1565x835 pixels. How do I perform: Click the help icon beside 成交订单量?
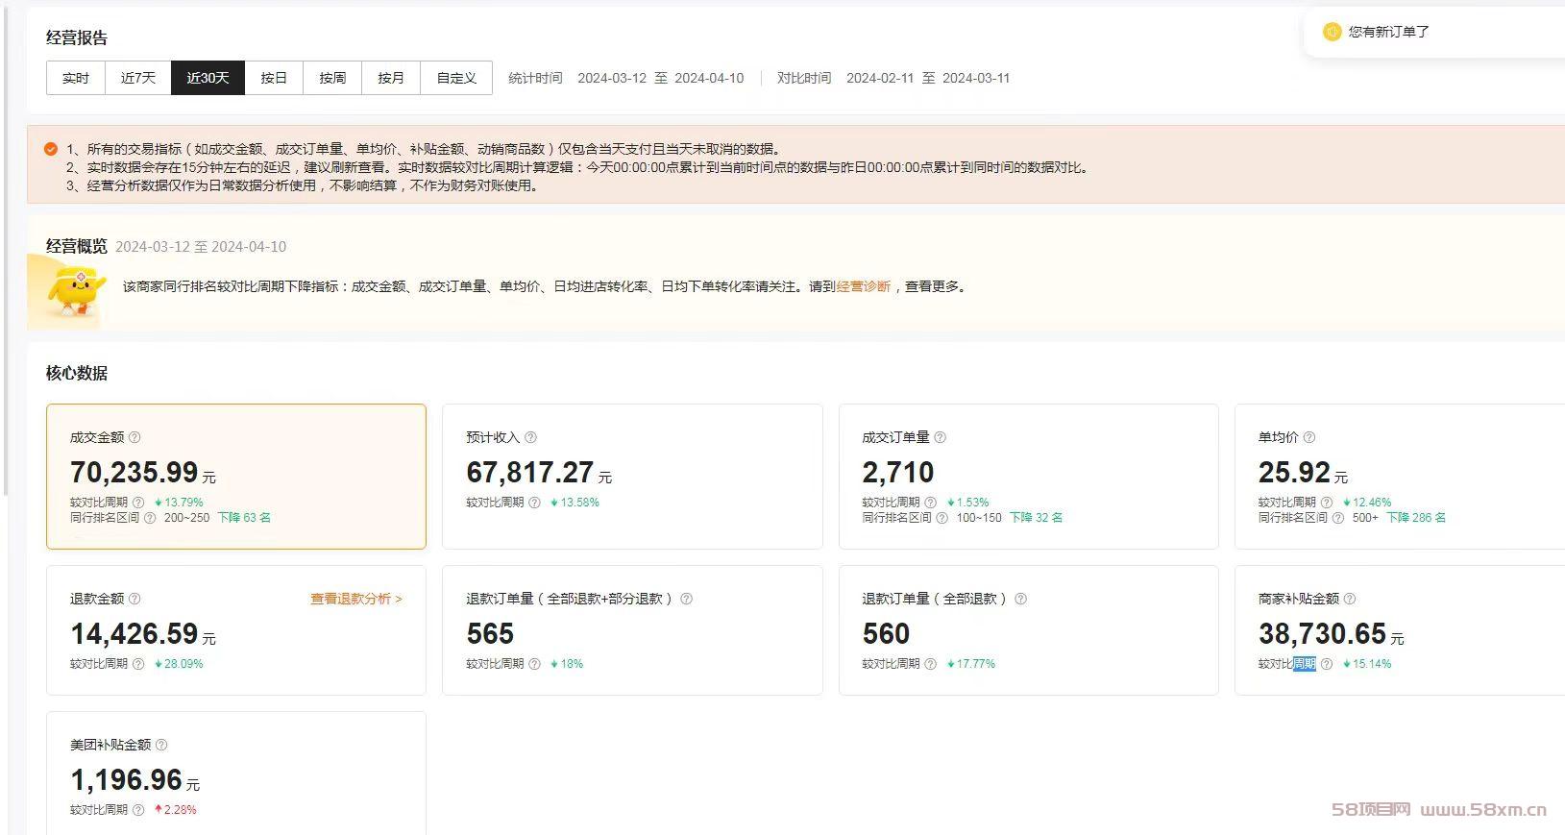940,437
